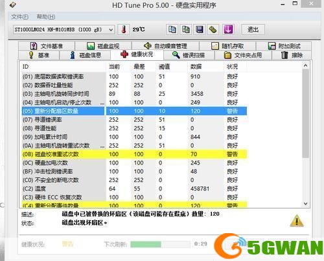This screenshot has width=324, height=261.
Task: Select row (01) 底层数据读取错误率
Action: [134, 76]
